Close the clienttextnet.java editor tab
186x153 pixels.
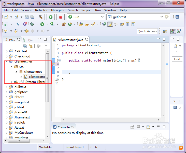86,40
